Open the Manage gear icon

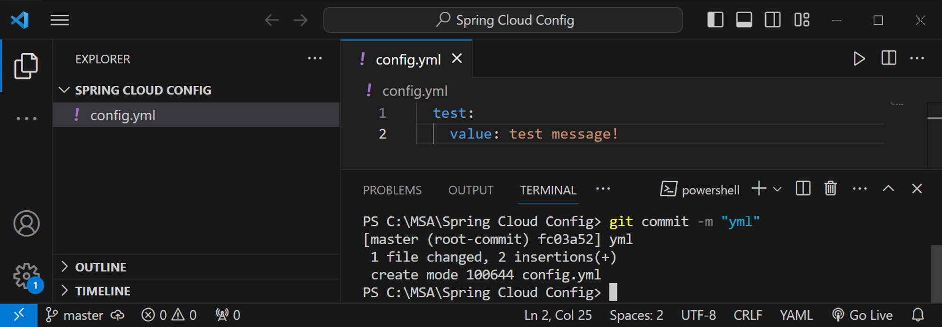[26, 276]
